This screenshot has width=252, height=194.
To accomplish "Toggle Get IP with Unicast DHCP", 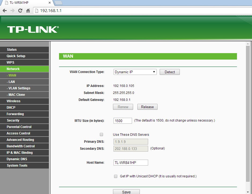I will (x=116, y=176).
